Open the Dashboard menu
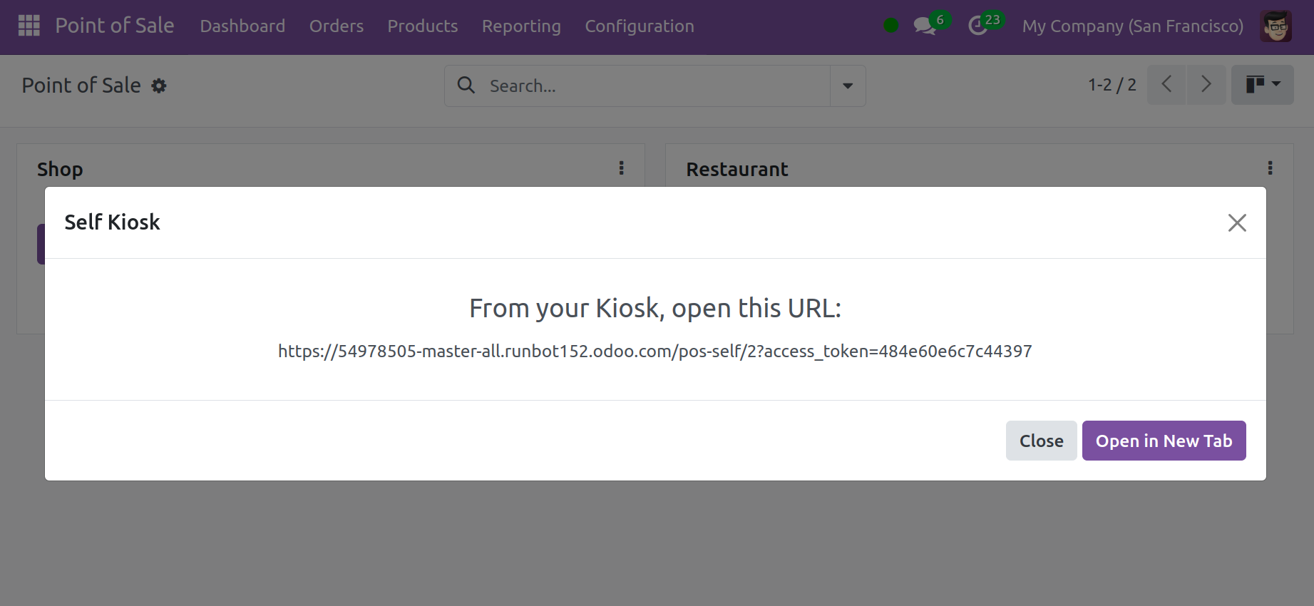Image resolution: width=1314 pixels, height=606 pixels. 242,26
